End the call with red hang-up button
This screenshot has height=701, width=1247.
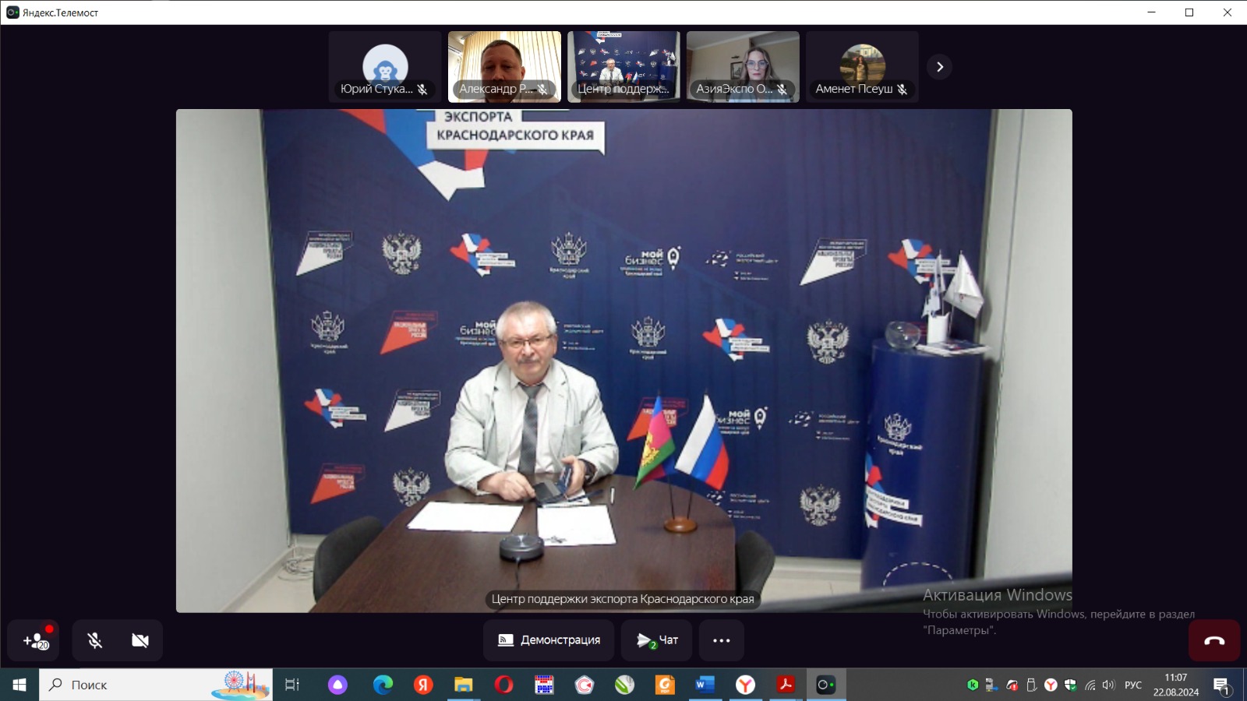click(x=1213, y=640)
